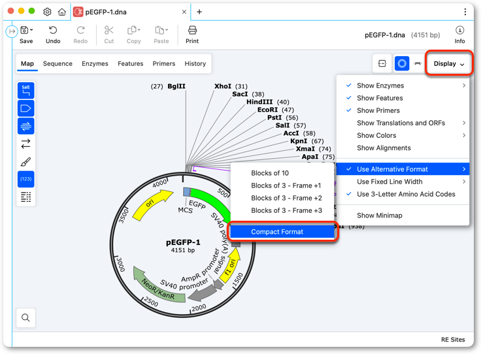Image resolution: width=481 pixels, height=354 pixels.
Task: Toggle Use 3-Letter Amino Acid Codes
Action: pos(403,194)
